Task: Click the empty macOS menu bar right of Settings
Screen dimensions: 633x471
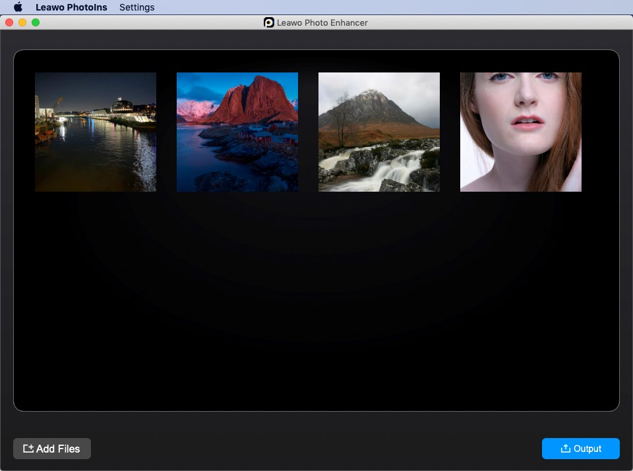Action: pos(396,7)
